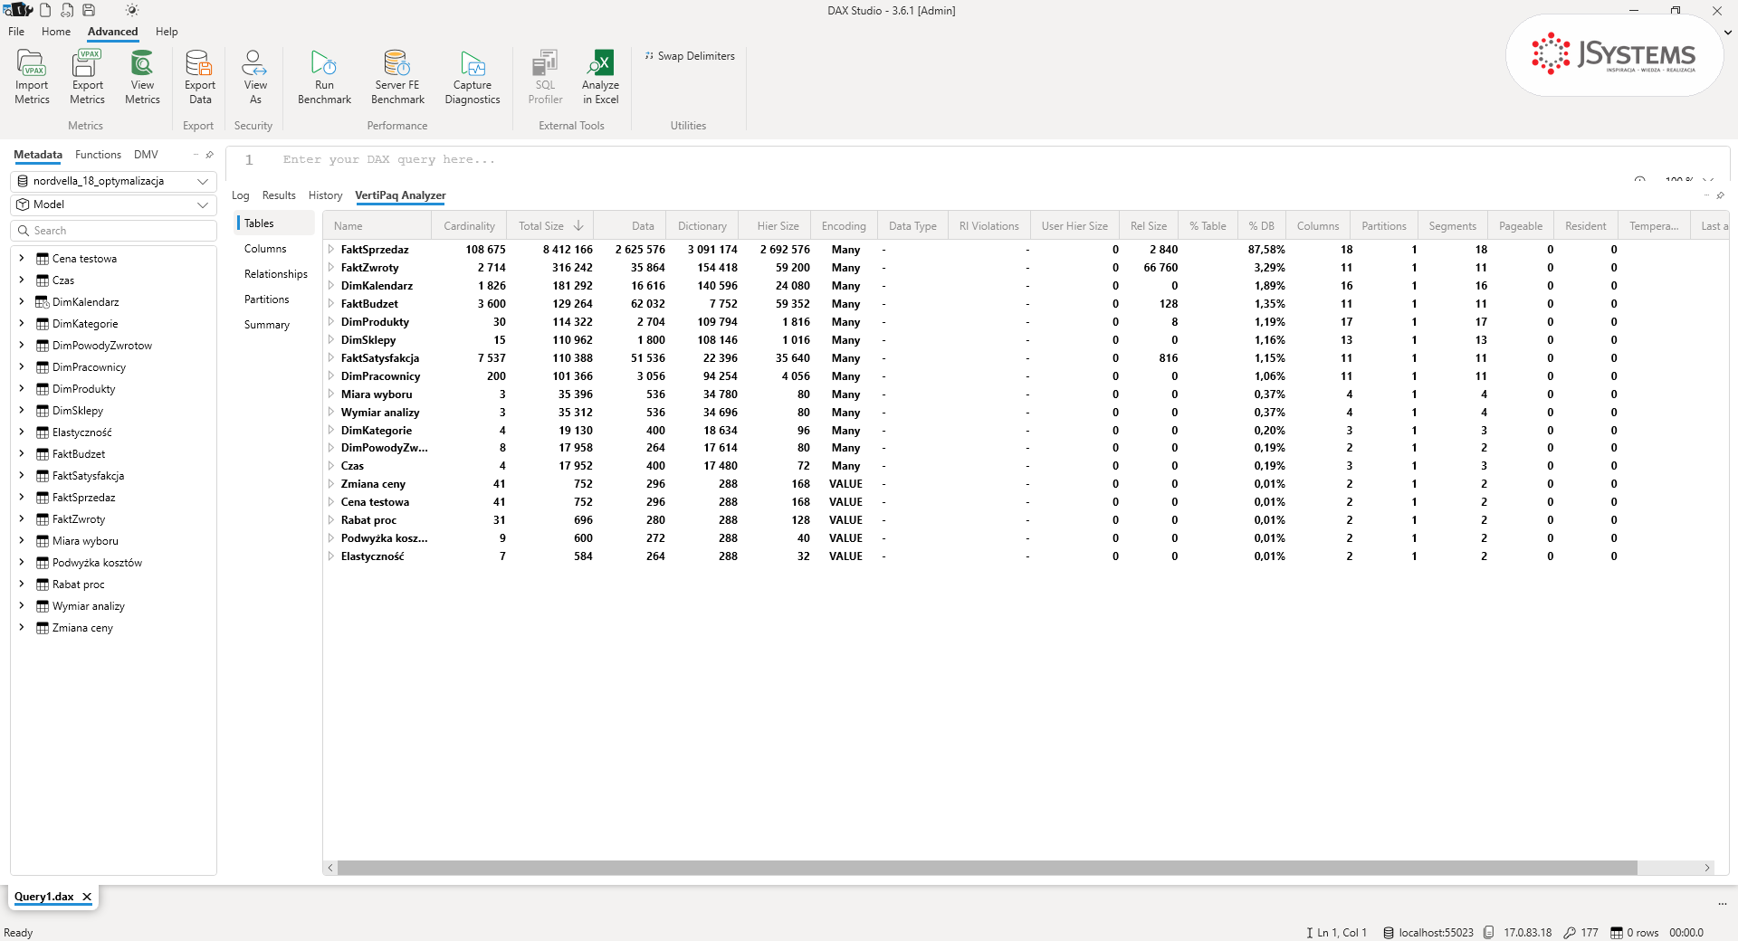Click the save icon in title bar
Image resolution: width=1738 pixels, height=941 pixels.
point(89,10)
